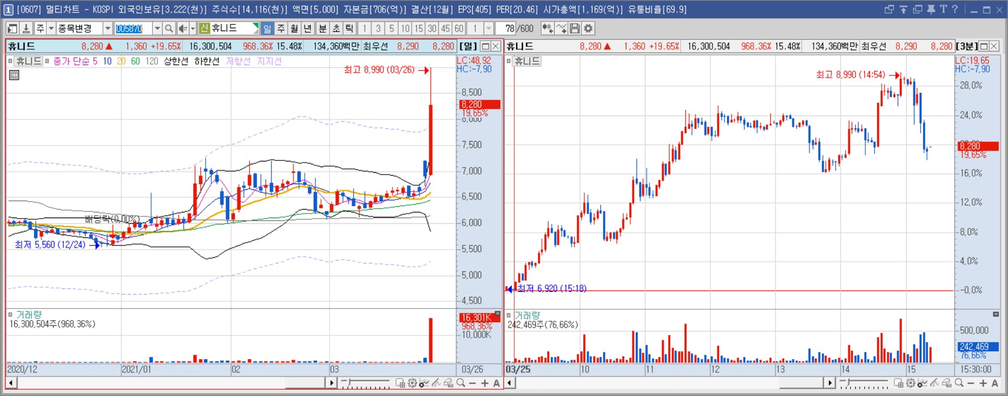The image size is (1008, 396).
Task: Zoom in the daily chart with plus icon
Action: [x=485, y=384]
